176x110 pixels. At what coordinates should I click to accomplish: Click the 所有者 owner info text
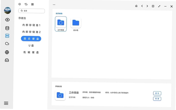click(92, 92)
